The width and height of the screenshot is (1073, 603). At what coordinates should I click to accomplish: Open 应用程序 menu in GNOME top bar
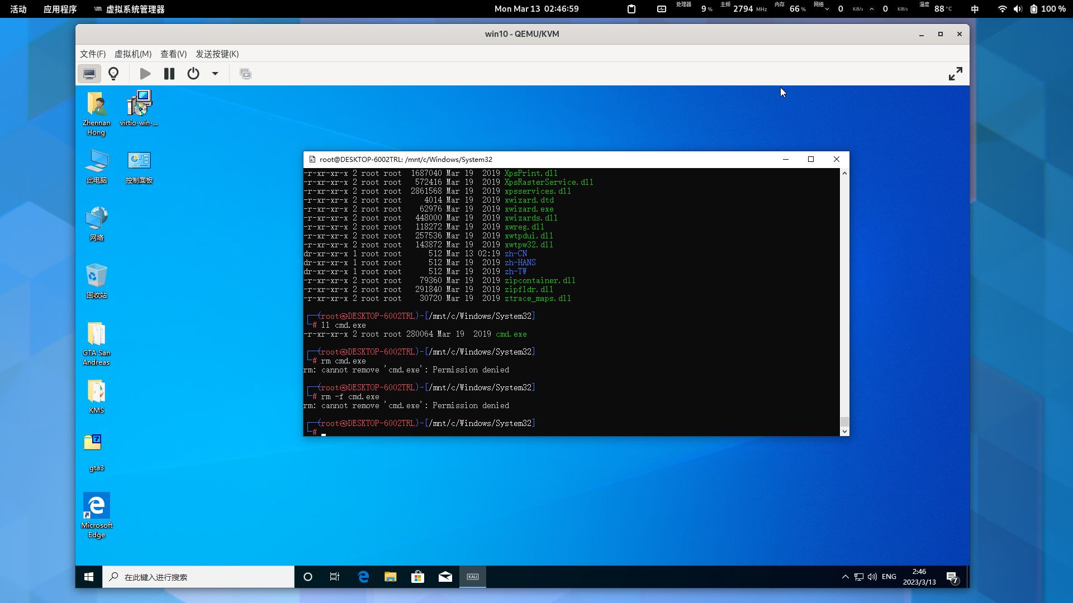(60, 9)
